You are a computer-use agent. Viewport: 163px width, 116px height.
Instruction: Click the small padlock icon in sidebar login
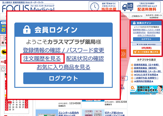click(134, 23)
